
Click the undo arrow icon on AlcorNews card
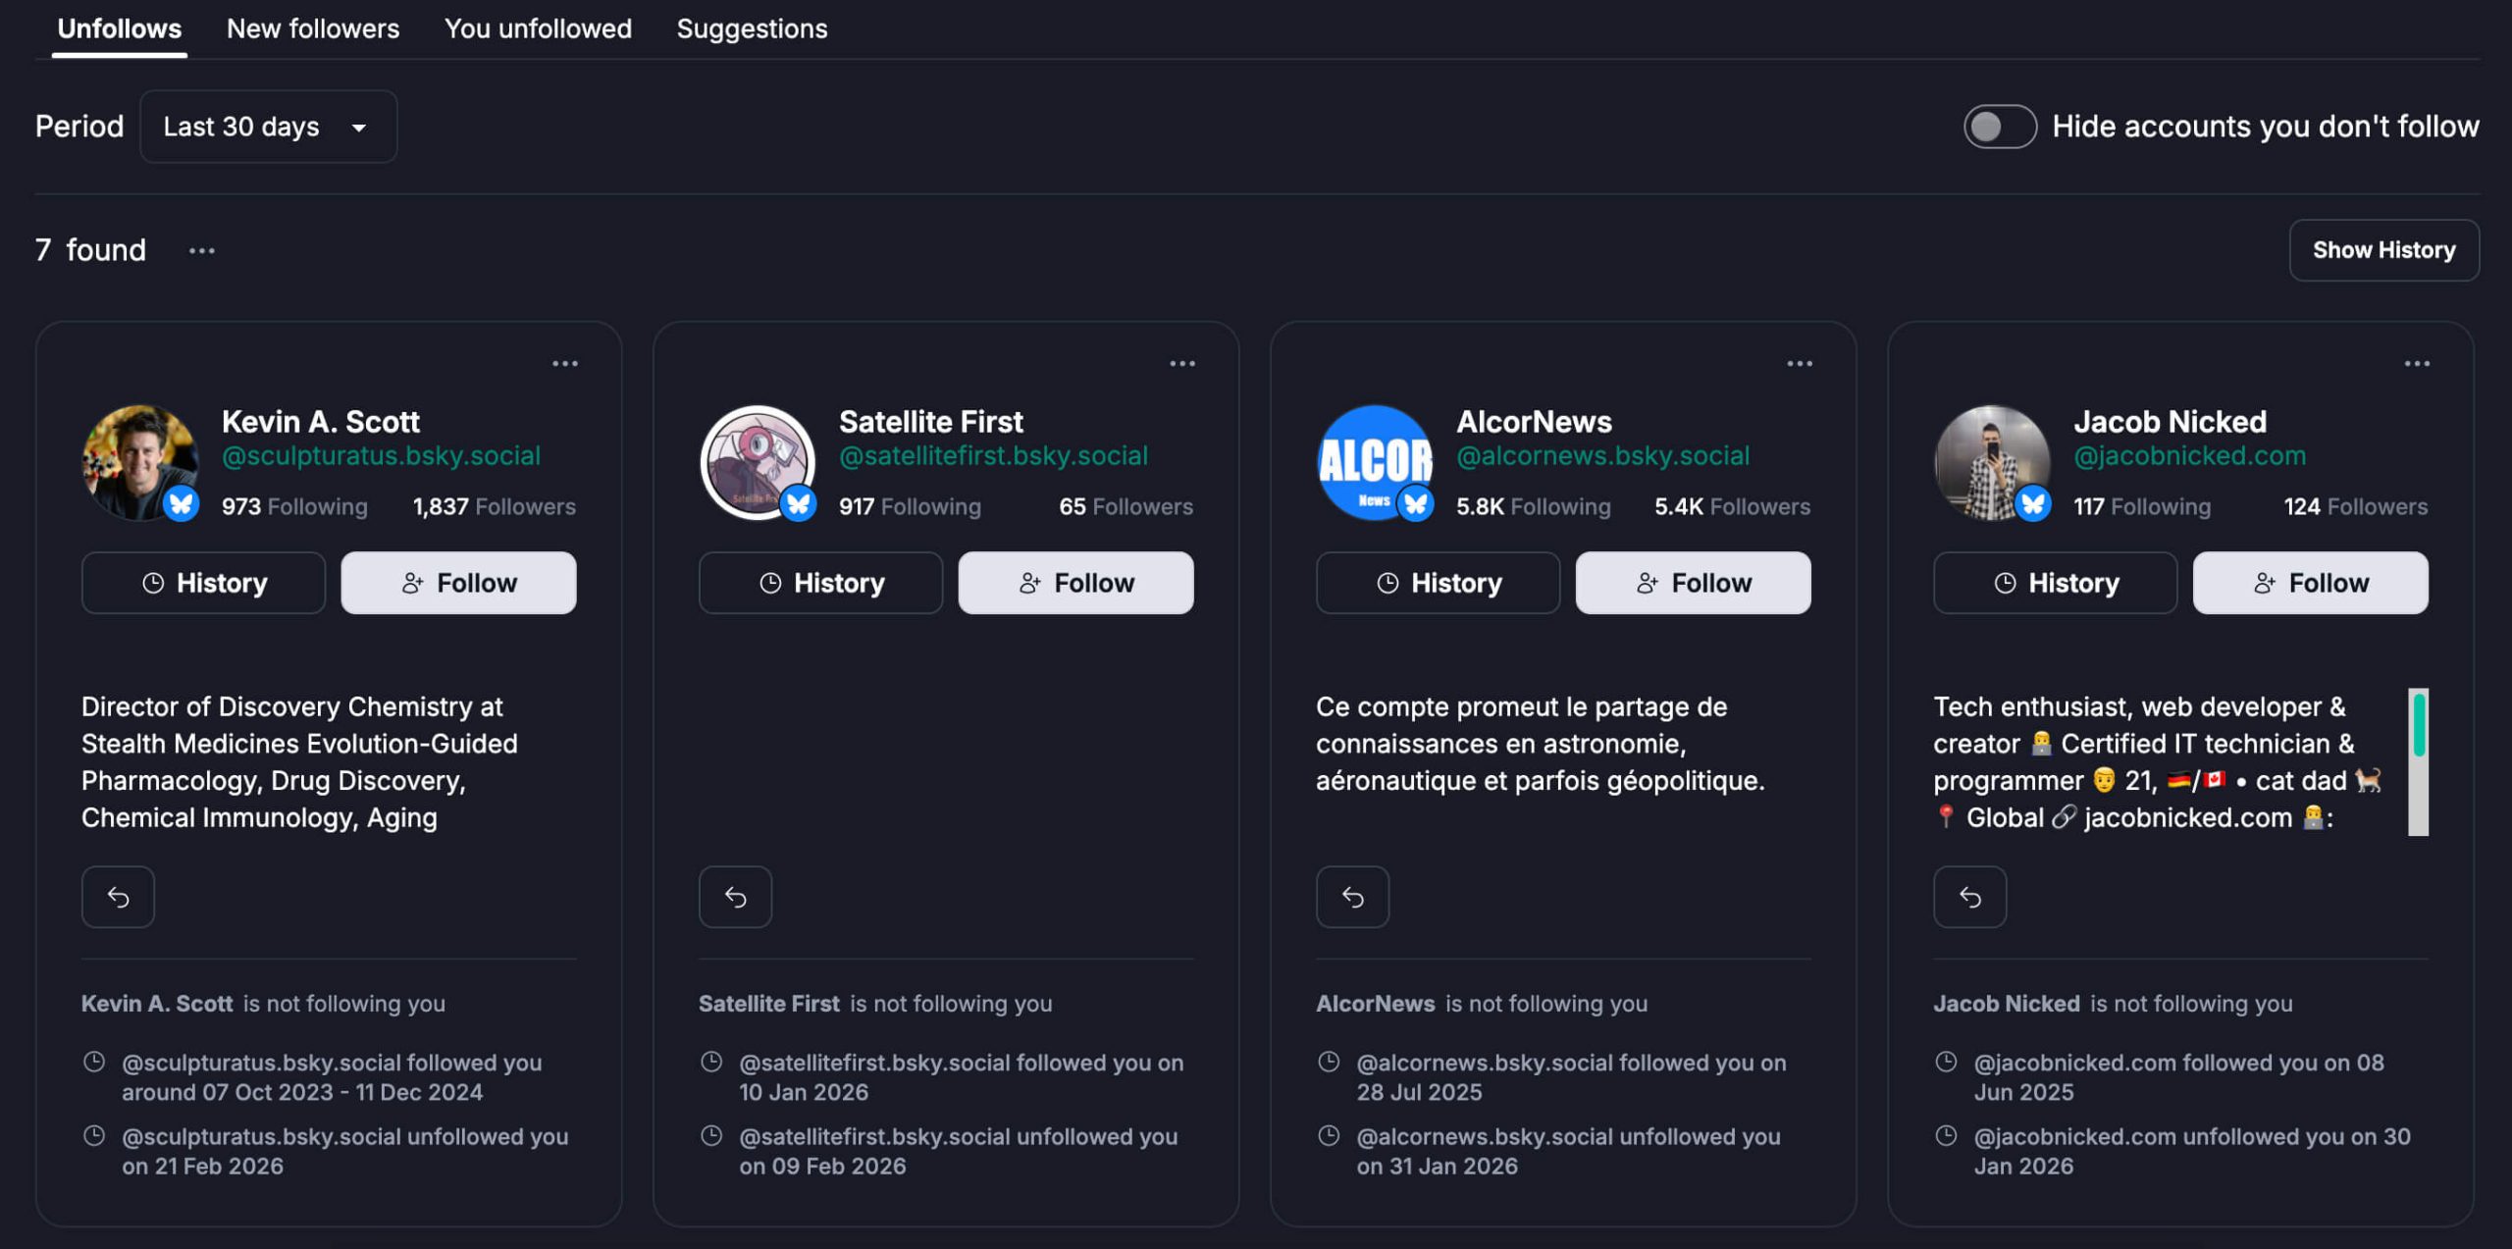click(1352, 897)
